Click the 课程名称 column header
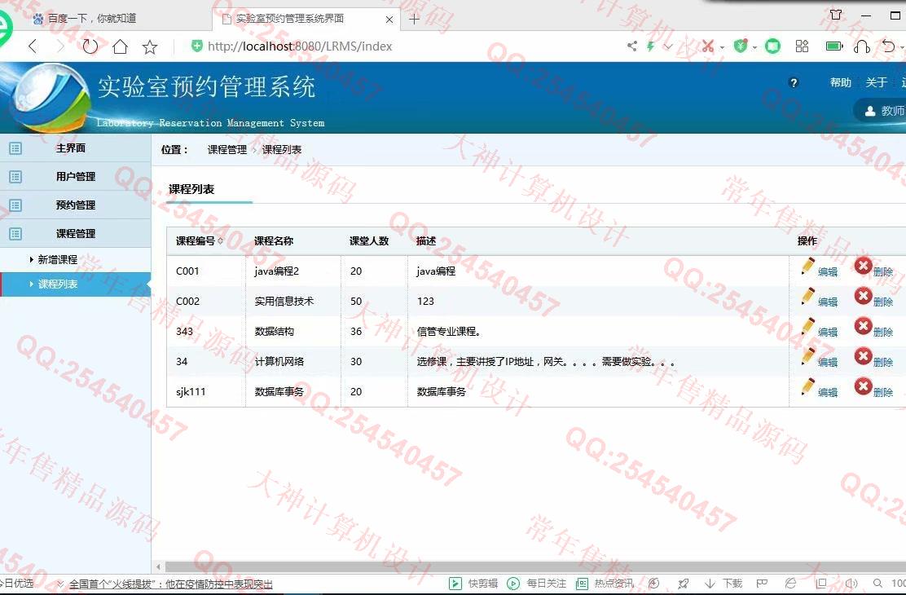Screen dimensions: 906x595 click(274, 241)
